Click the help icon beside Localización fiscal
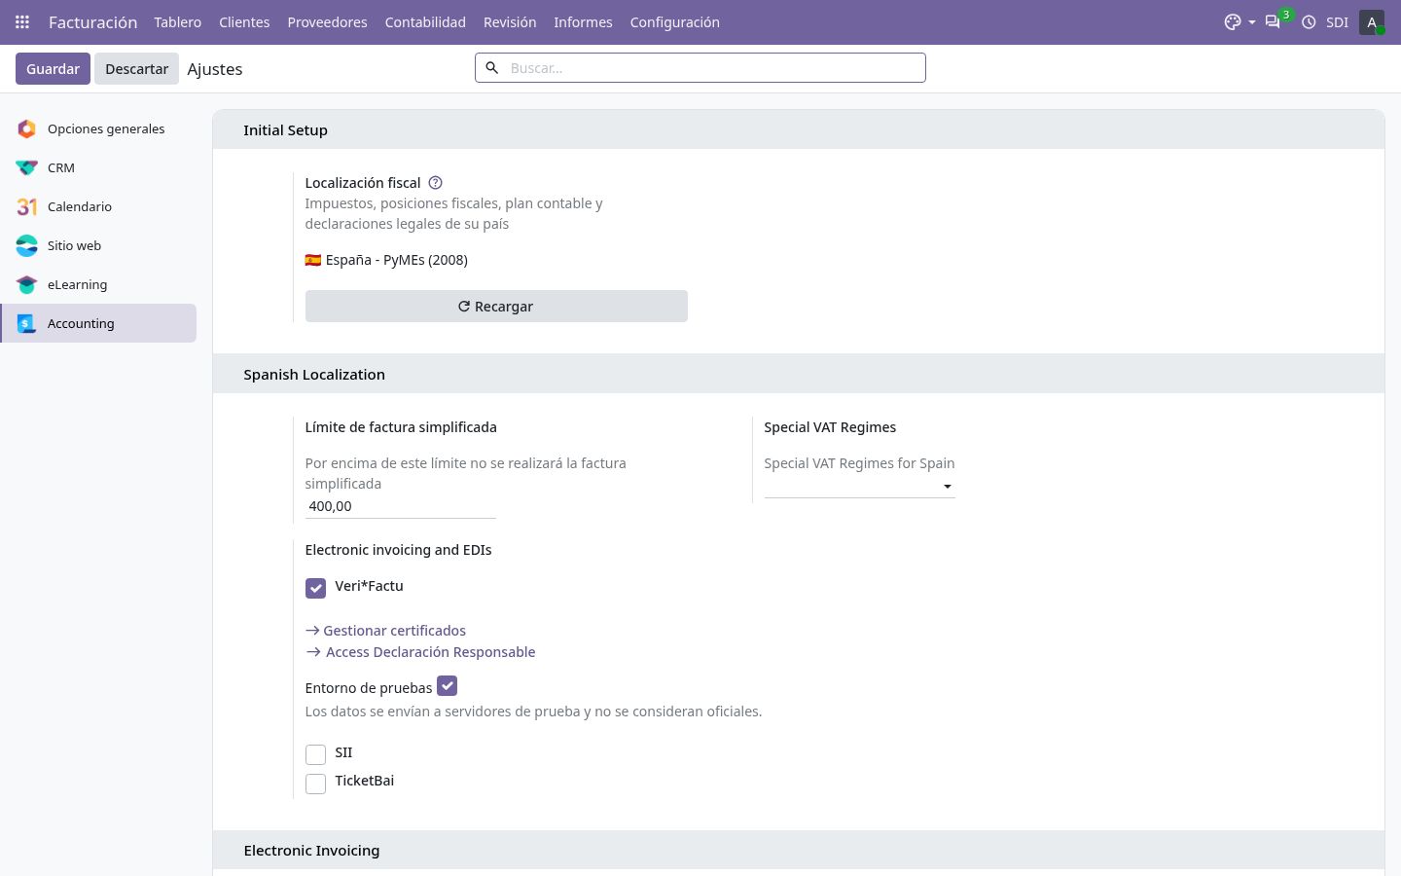Image resolution: width=1401 pixels, height=876 pixels. [x=436, y=182]
